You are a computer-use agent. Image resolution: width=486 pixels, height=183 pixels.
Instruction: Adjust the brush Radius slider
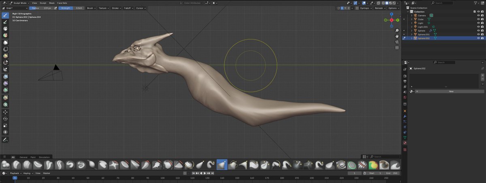pos(41,8)
